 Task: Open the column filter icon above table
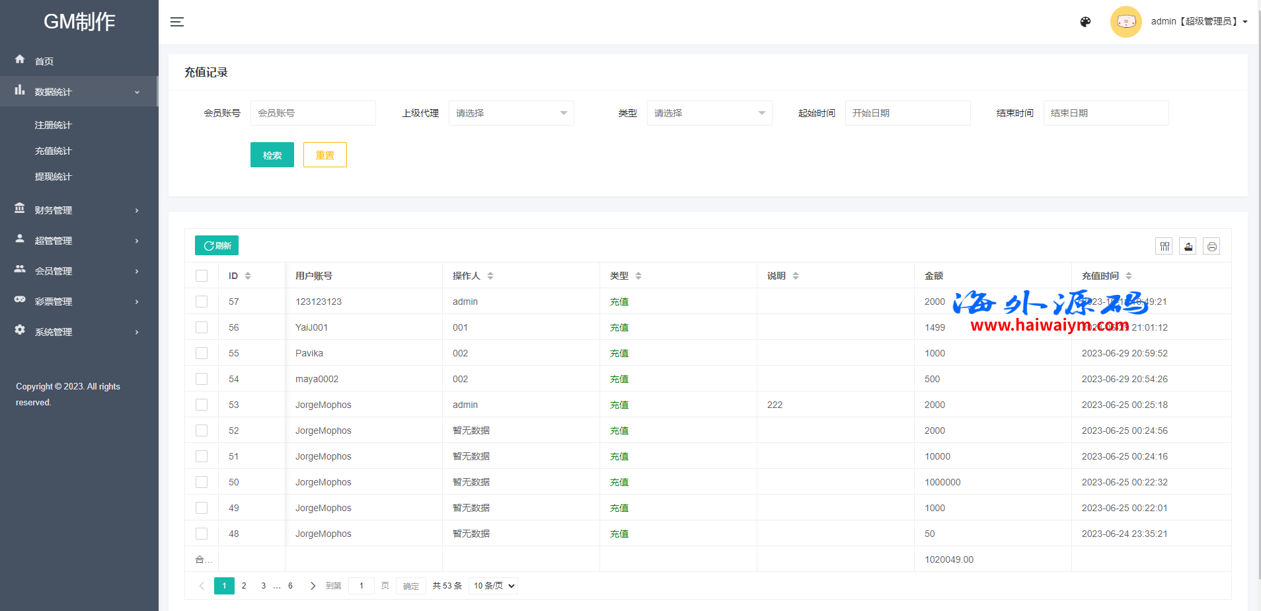coord(1164,247)
